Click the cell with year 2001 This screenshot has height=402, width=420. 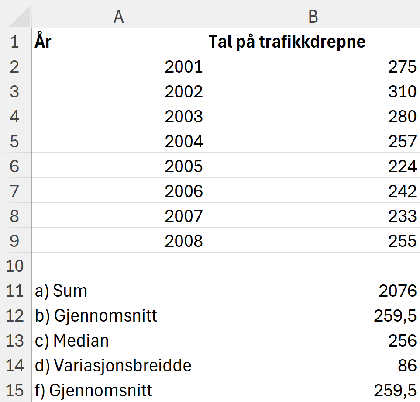(118, 67)
